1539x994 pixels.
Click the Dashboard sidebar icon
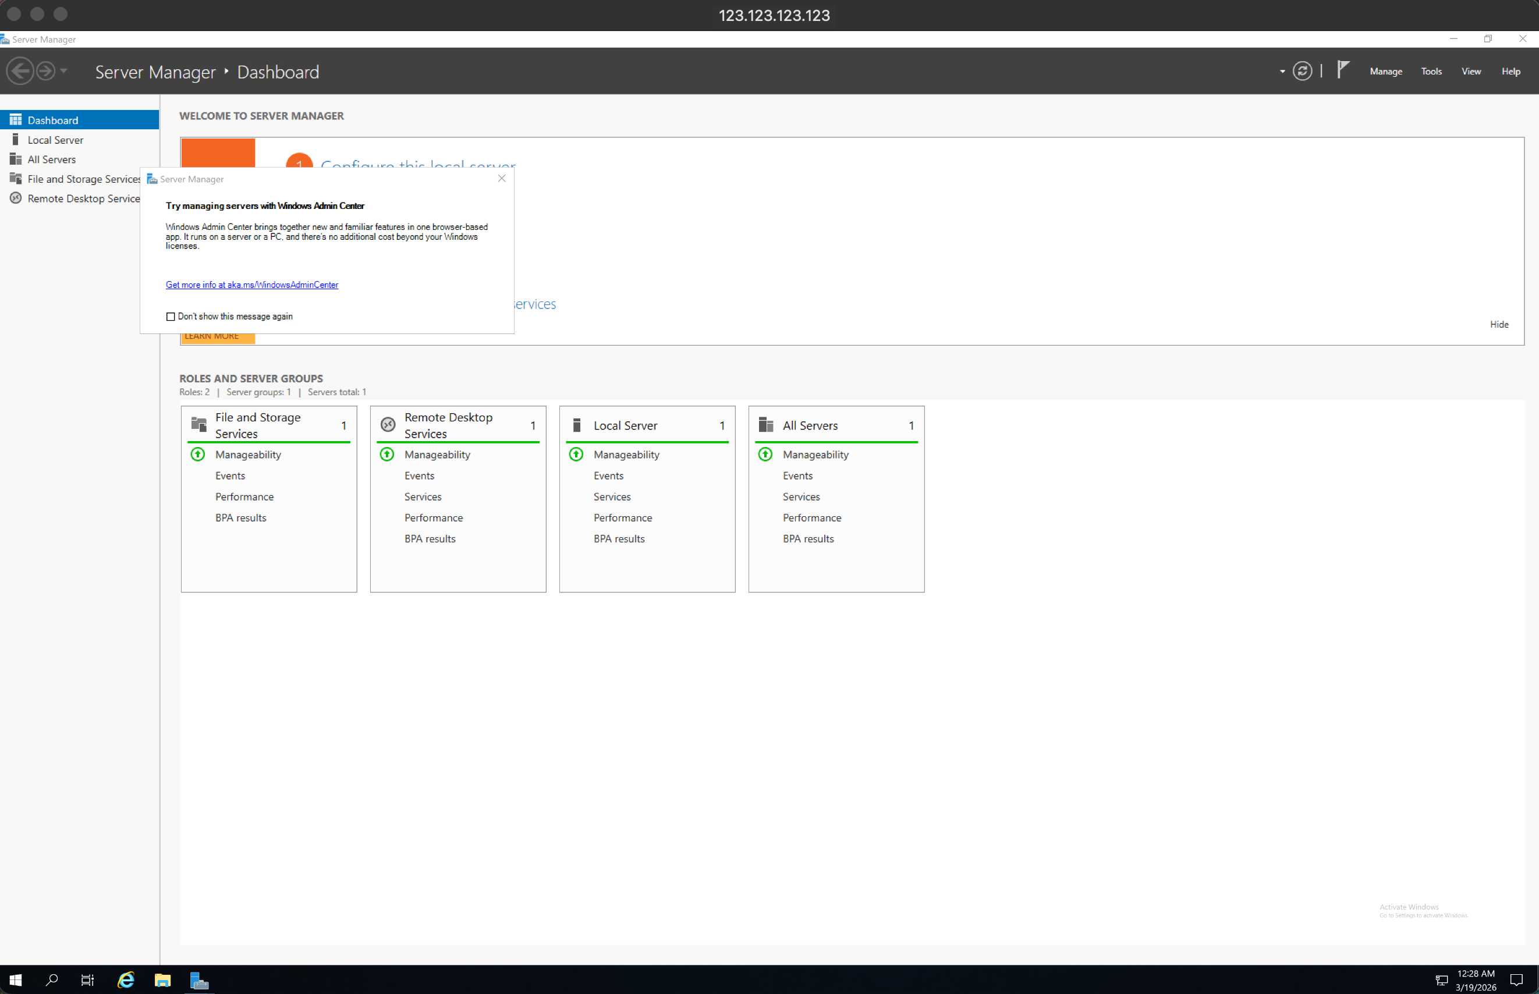click(16, 120)
